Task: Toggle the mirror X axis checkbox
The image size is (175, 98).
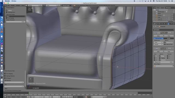Action: 154,56
